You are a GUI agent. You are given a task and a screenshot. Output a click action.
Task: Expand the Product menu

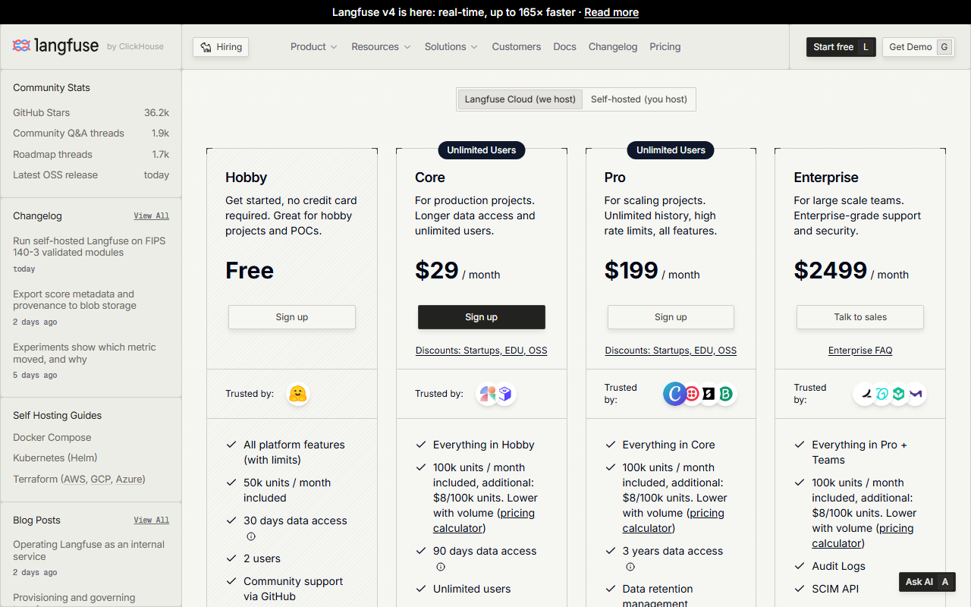coord(314,47)
